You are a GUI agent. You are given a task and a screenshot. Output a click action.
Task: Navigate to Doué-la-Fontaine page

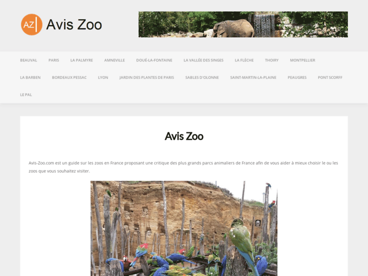click(x=154, y=60)
